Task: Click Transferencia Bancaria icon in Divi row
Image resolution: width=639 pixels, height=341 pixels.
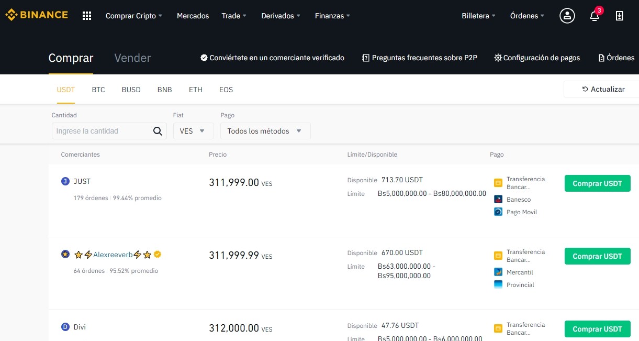Action: pyautogui.click(x=498, y=328)
